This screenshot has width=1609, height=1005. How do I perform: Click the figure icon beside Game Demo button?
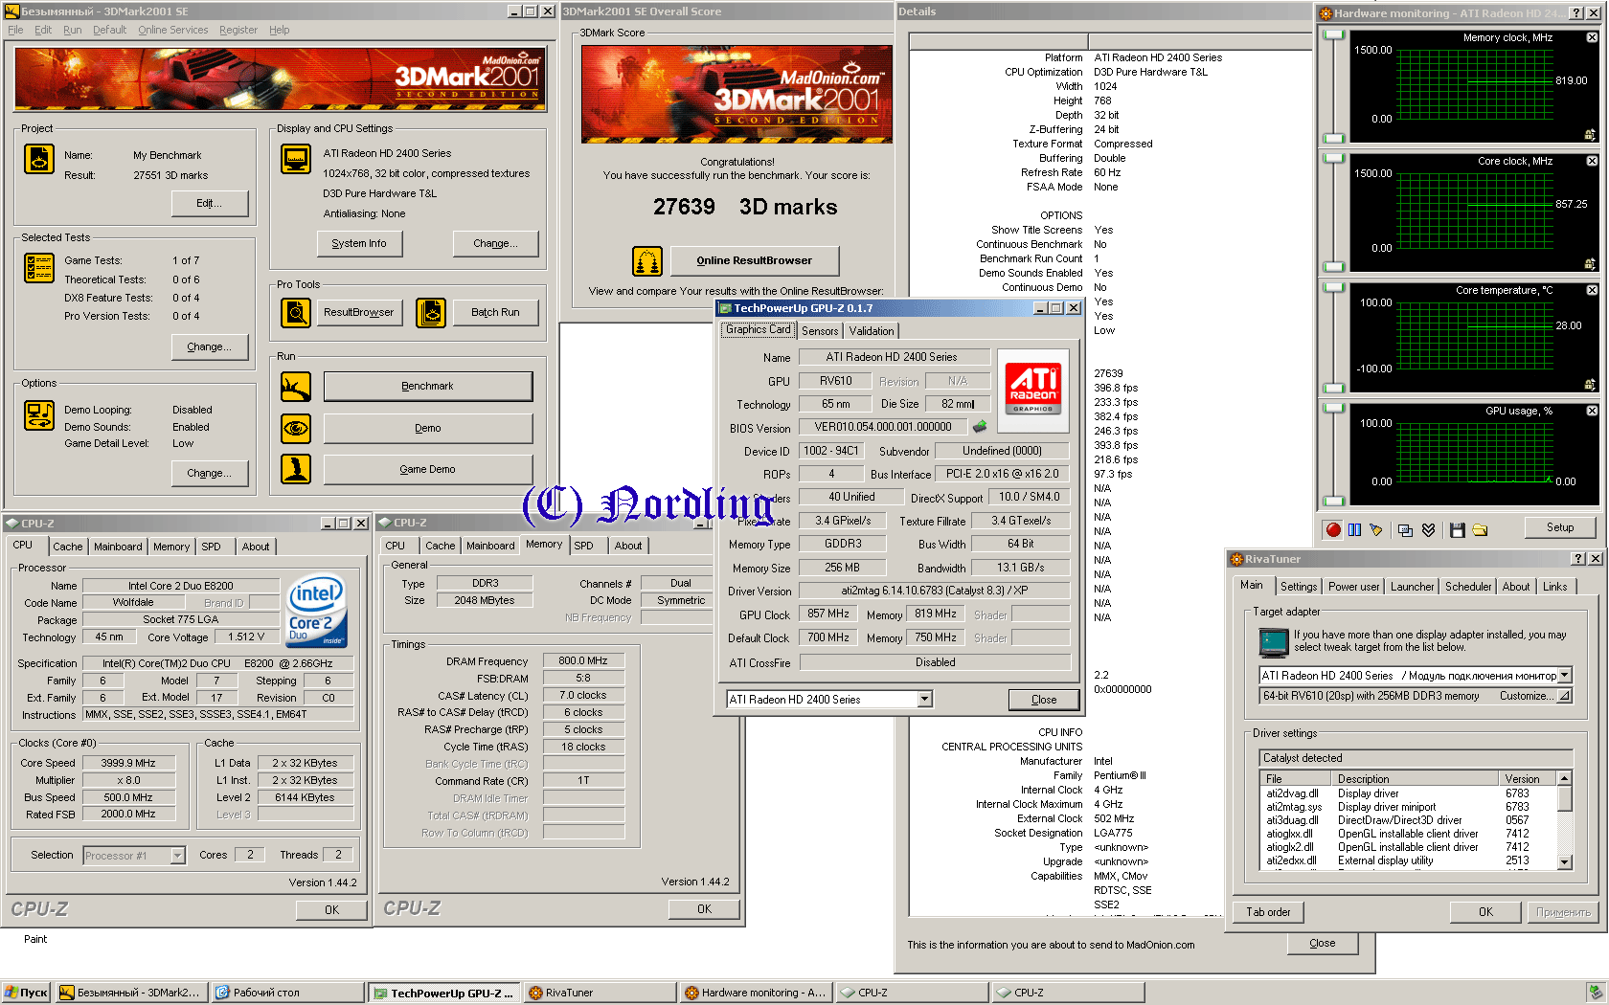tap(296, 469)
